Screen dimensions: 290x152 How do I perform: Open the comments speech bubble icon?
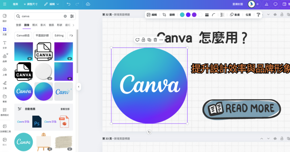[275, 4]
